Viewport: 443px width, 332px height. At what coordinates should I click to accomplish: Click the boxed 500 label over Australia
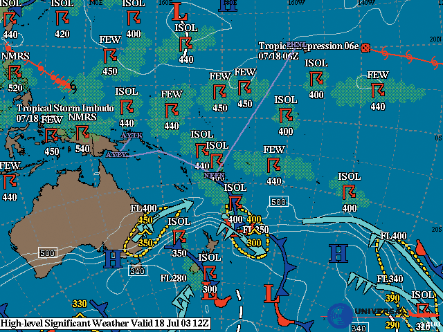pos(48,253)
